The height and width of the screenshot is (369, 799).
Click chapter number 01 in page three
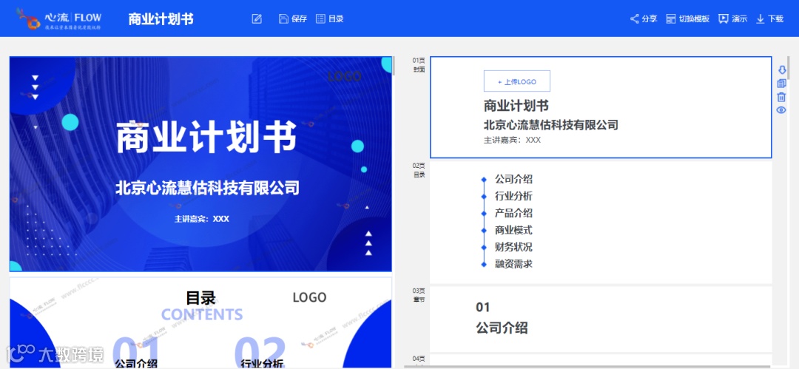[x=482, y=307]
